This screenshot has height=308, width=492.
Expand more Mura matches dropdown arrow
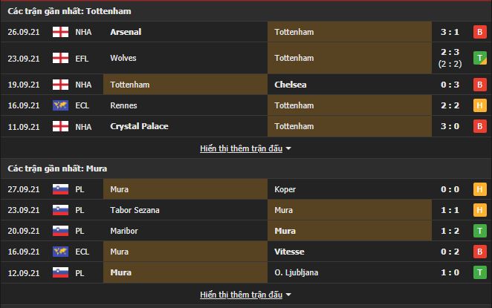[x=288, y=295]
